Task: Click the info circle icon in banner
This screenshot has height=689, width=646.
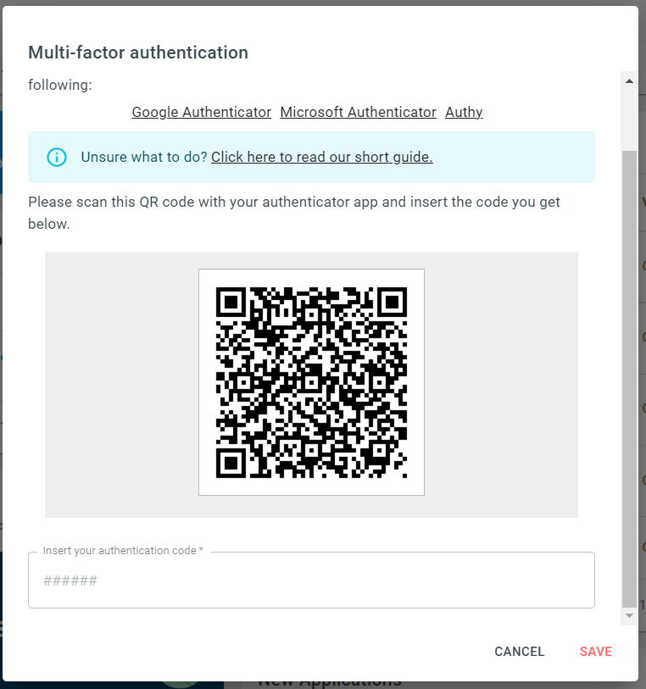Action: point(57,157)
